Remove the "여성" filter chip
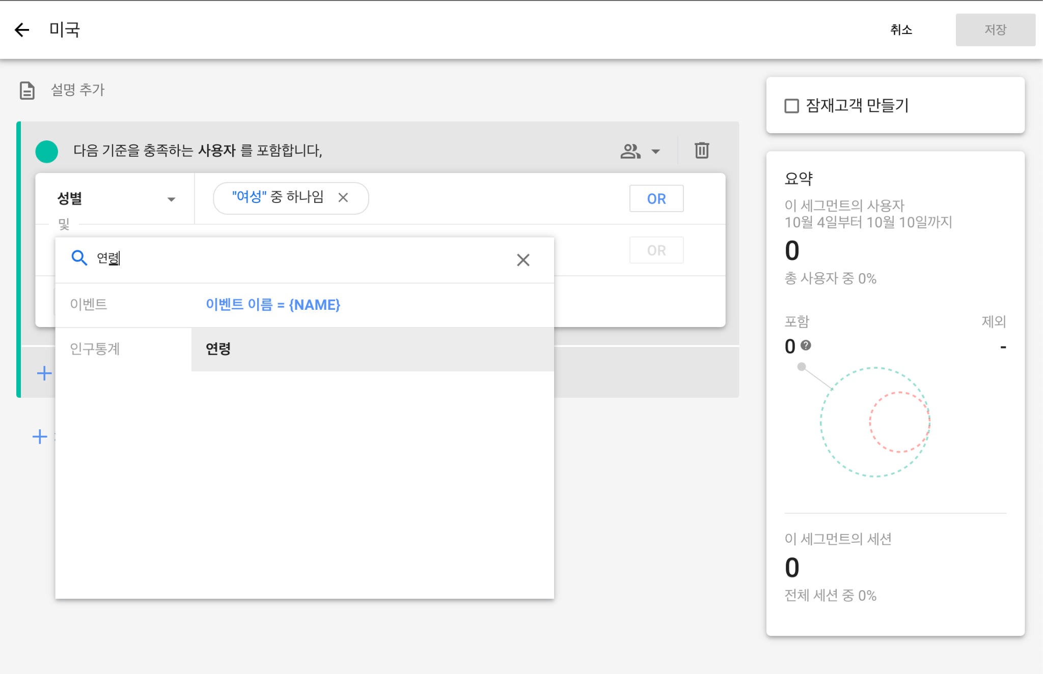Viewport: 1043px width, 674px height. 343,198
